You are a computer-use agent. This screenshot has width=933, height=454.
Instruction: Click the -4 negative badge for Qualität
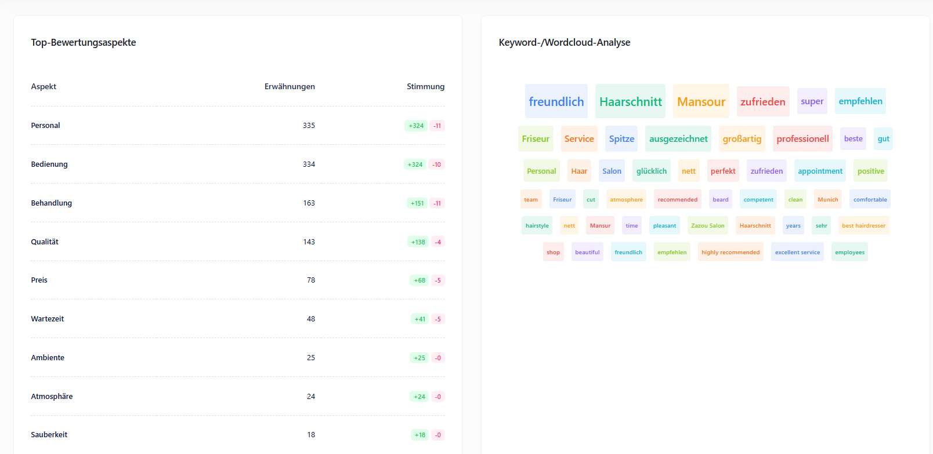tap(438, 242)
